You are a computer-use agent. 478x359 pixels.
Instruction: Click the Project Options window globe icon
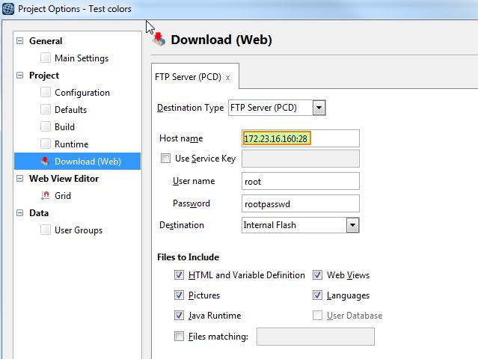click(8, 9)
